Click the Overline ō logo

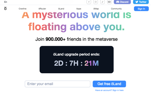(6, 8)
